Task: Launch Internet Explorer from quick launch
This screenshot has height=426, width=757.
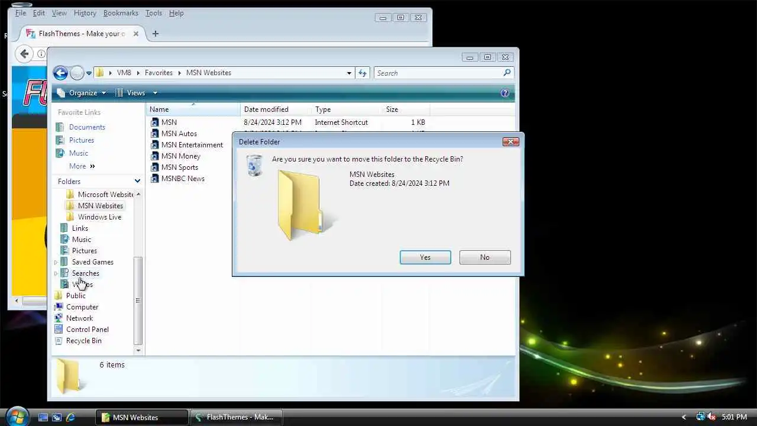Action: pos(70,417)
